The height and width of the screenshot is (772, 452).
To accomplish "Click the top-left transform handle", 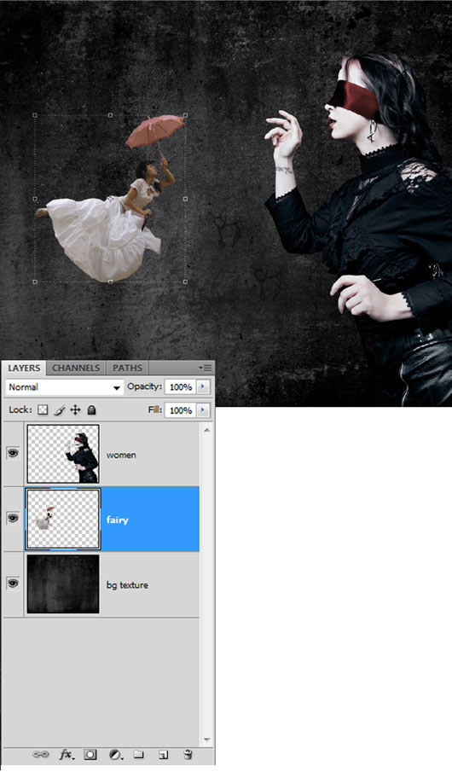I will [35, 115].
